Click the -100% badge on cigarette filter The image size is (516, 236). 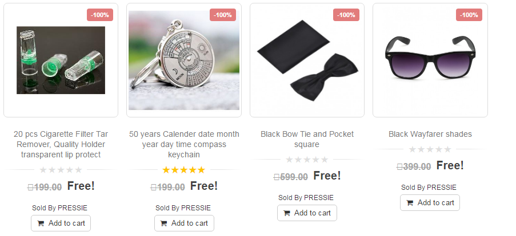(x=100, y=15)
